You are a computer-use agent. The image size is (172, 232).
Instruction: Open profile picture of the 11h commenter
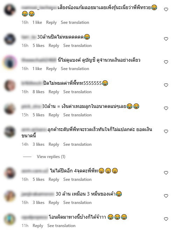pos(10,219)
